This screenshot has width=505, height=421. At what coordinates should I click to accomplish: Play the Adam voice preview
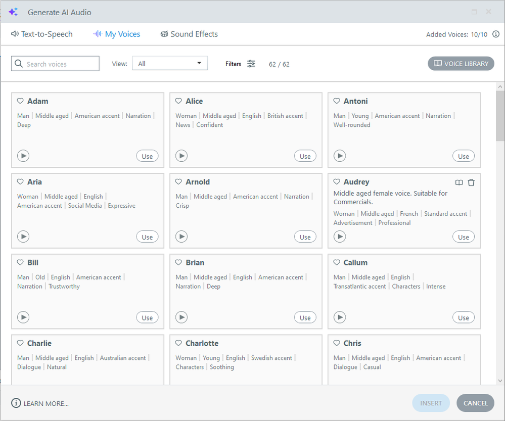tap(23, 156)
